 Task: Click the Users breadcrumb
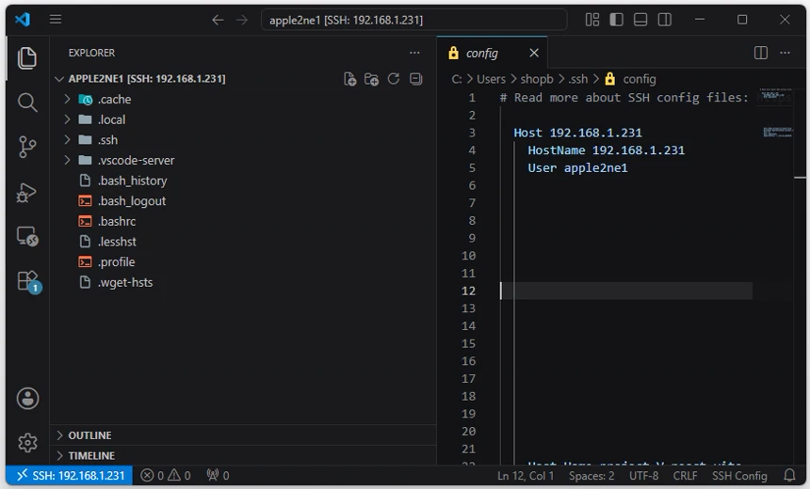[491, 79]
